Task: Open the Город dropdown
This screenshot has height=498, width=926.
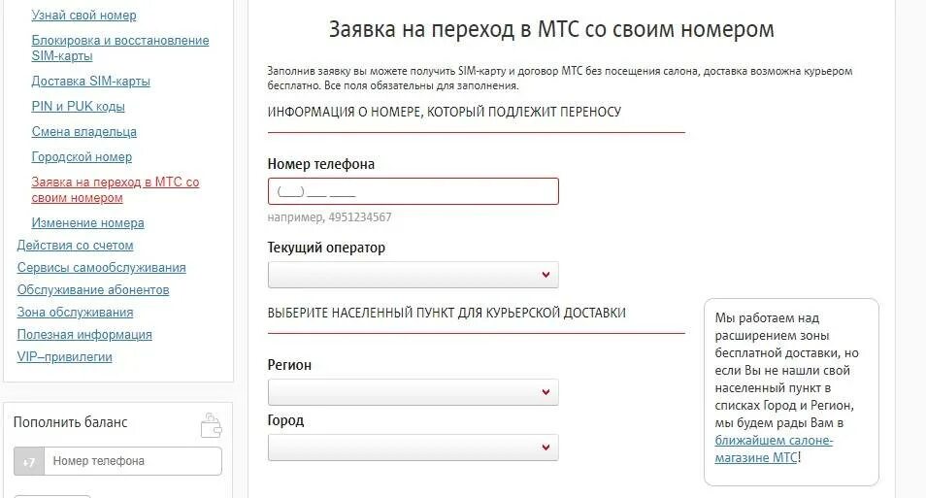Action: click(413, 448)
